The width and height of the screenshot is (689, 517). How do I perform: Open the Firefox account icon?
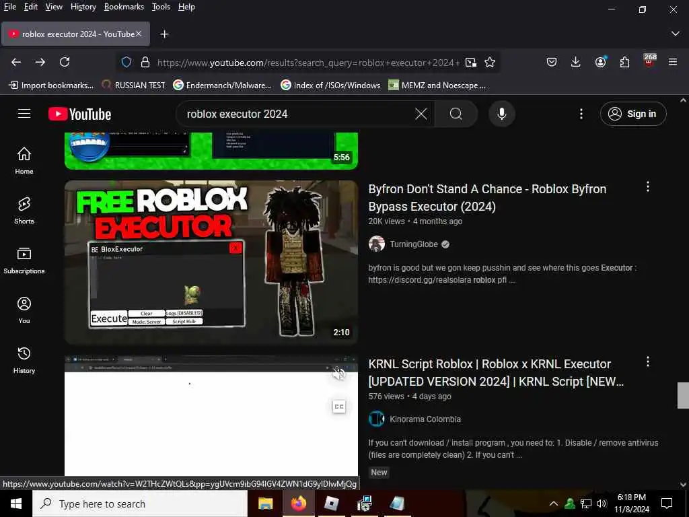[x=600, y=62]
